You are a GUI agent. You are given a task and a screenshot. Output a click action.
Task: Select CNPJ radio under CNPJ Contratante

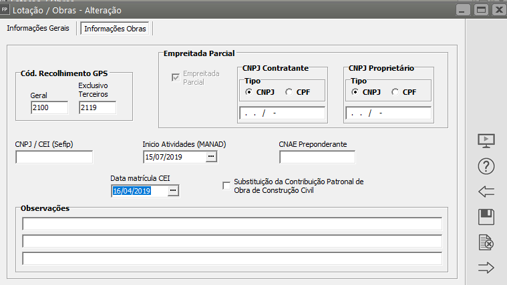[x=249, y=92]
